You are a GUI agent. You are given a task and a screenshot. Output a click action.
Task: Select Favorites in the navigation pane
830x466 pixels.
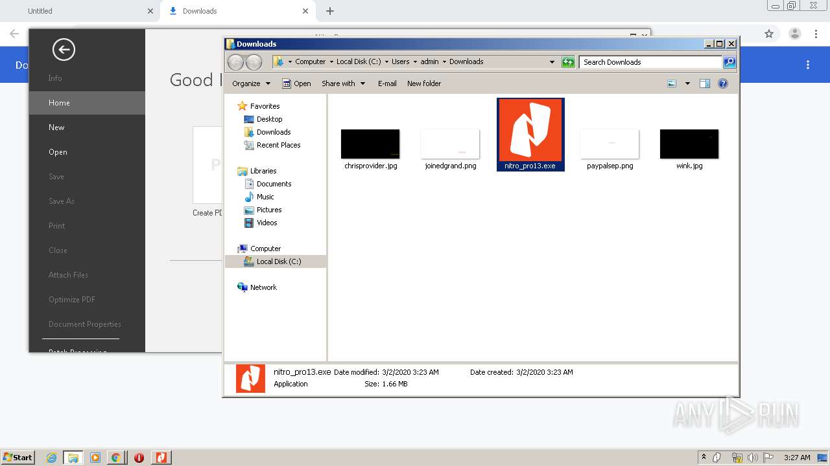(x=259, y=106)
